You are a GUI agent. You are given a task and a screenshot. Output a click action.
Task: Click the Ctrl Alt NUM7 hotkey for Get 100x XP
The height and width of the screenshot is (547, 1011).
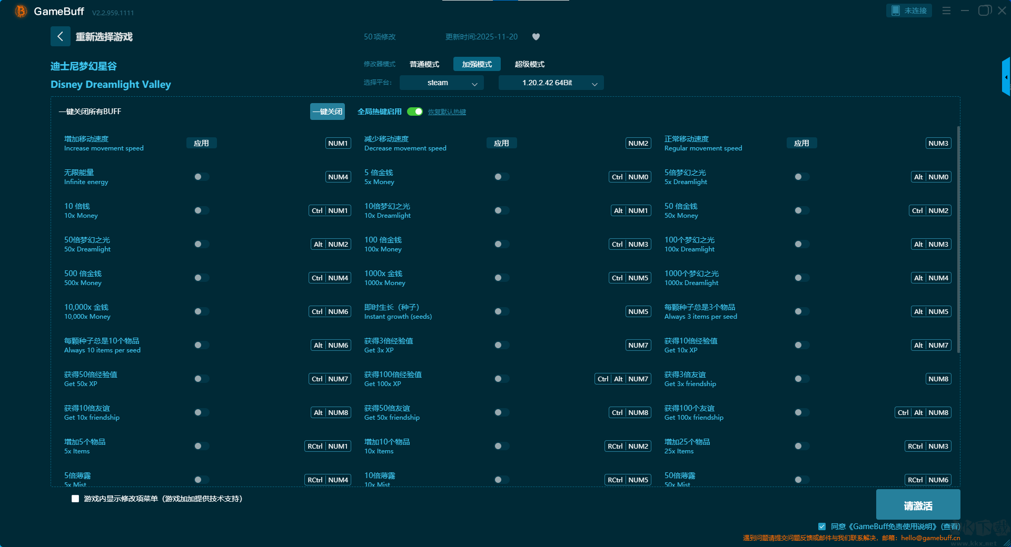pos(623,379)
